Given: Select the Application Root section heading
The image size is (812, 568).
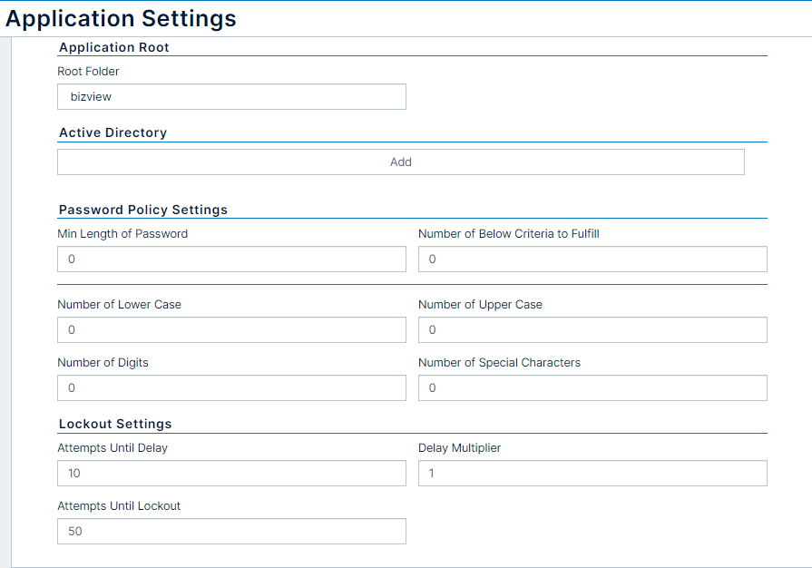Looking at the screenshot, I should 114,47.
